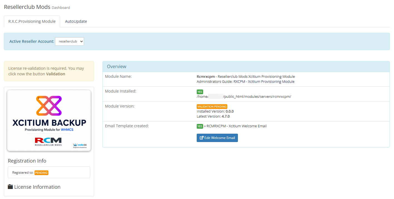Click the green YES badge under Module Installed

pyautogui.click(x=200, y=92)
